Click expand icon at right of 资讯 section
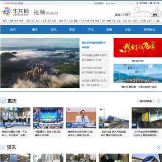 pyautogui.click(x=158, y=147)
